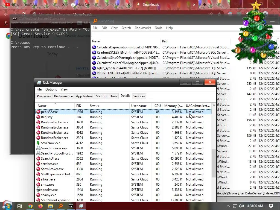This screenshot has height=210, width=280.
Task: Open the Search menu in Everything
Action: tap(126, 28)
